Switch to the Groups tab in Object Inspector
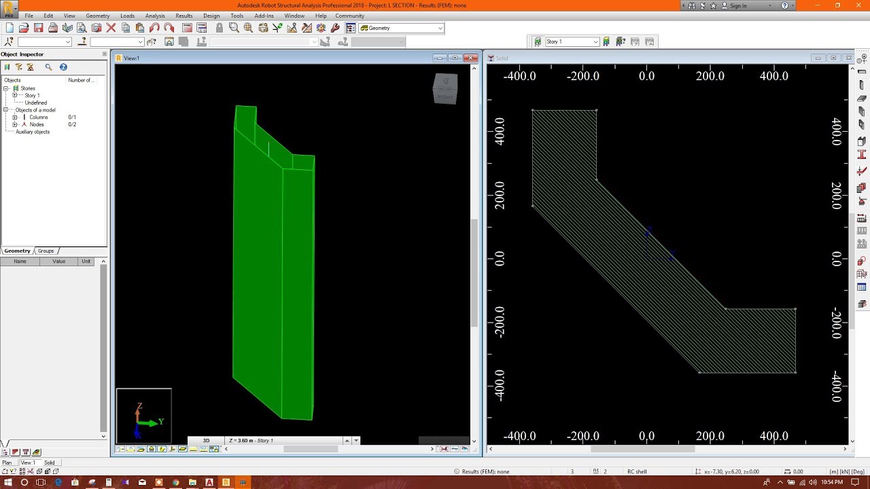Screen dimensions: 870x489 (45, 251)
